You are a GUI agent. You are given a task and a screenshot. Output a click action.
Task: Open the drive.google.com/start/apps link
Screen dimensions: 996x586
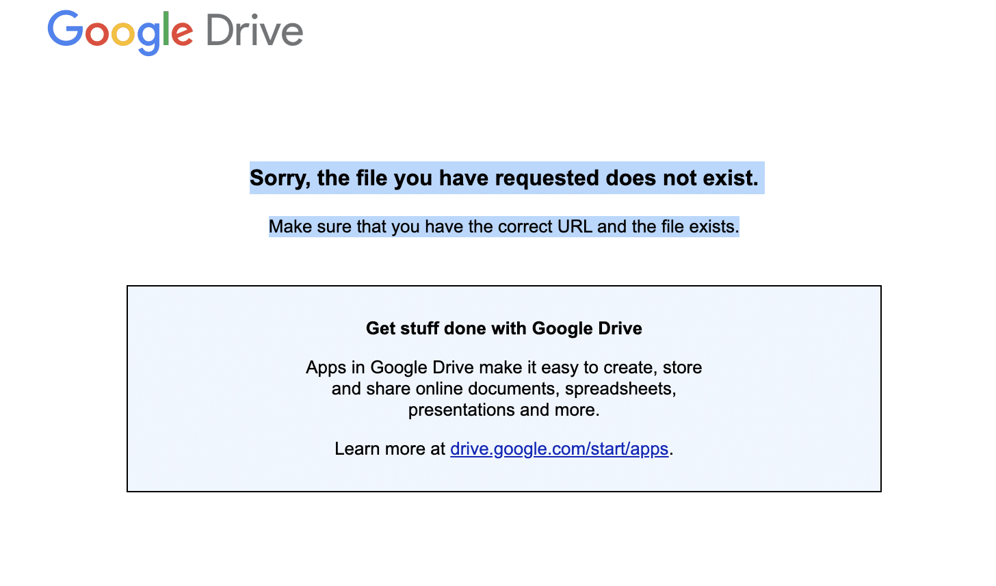pyautogui.click(x=559, y=449)
